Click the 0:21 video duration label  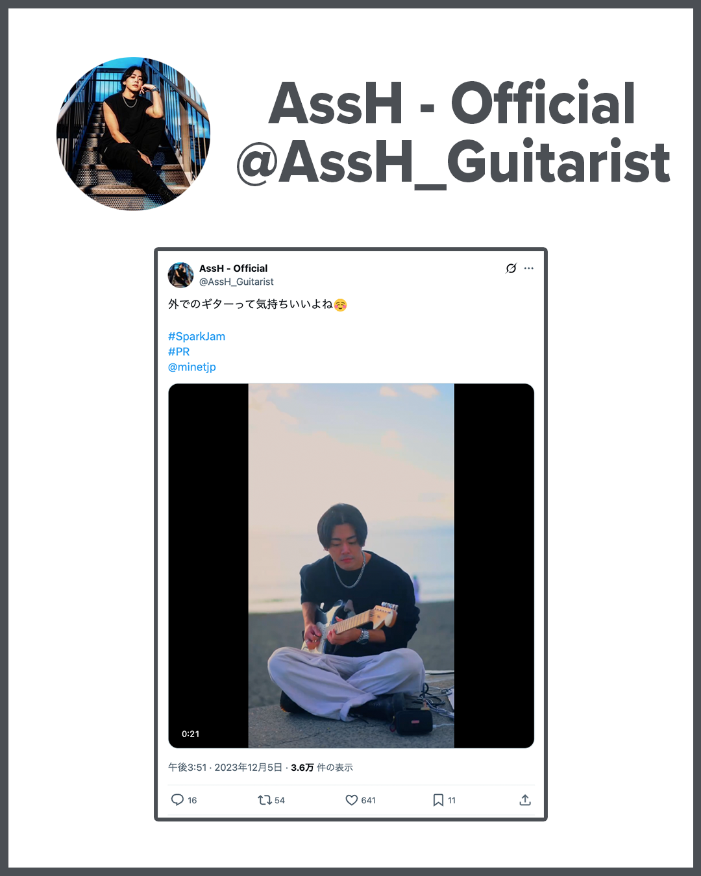[x=191, y=734]
